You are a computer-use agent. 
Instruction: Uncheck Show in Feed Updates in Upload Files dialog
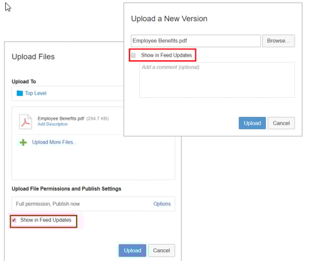pos(14,220)
